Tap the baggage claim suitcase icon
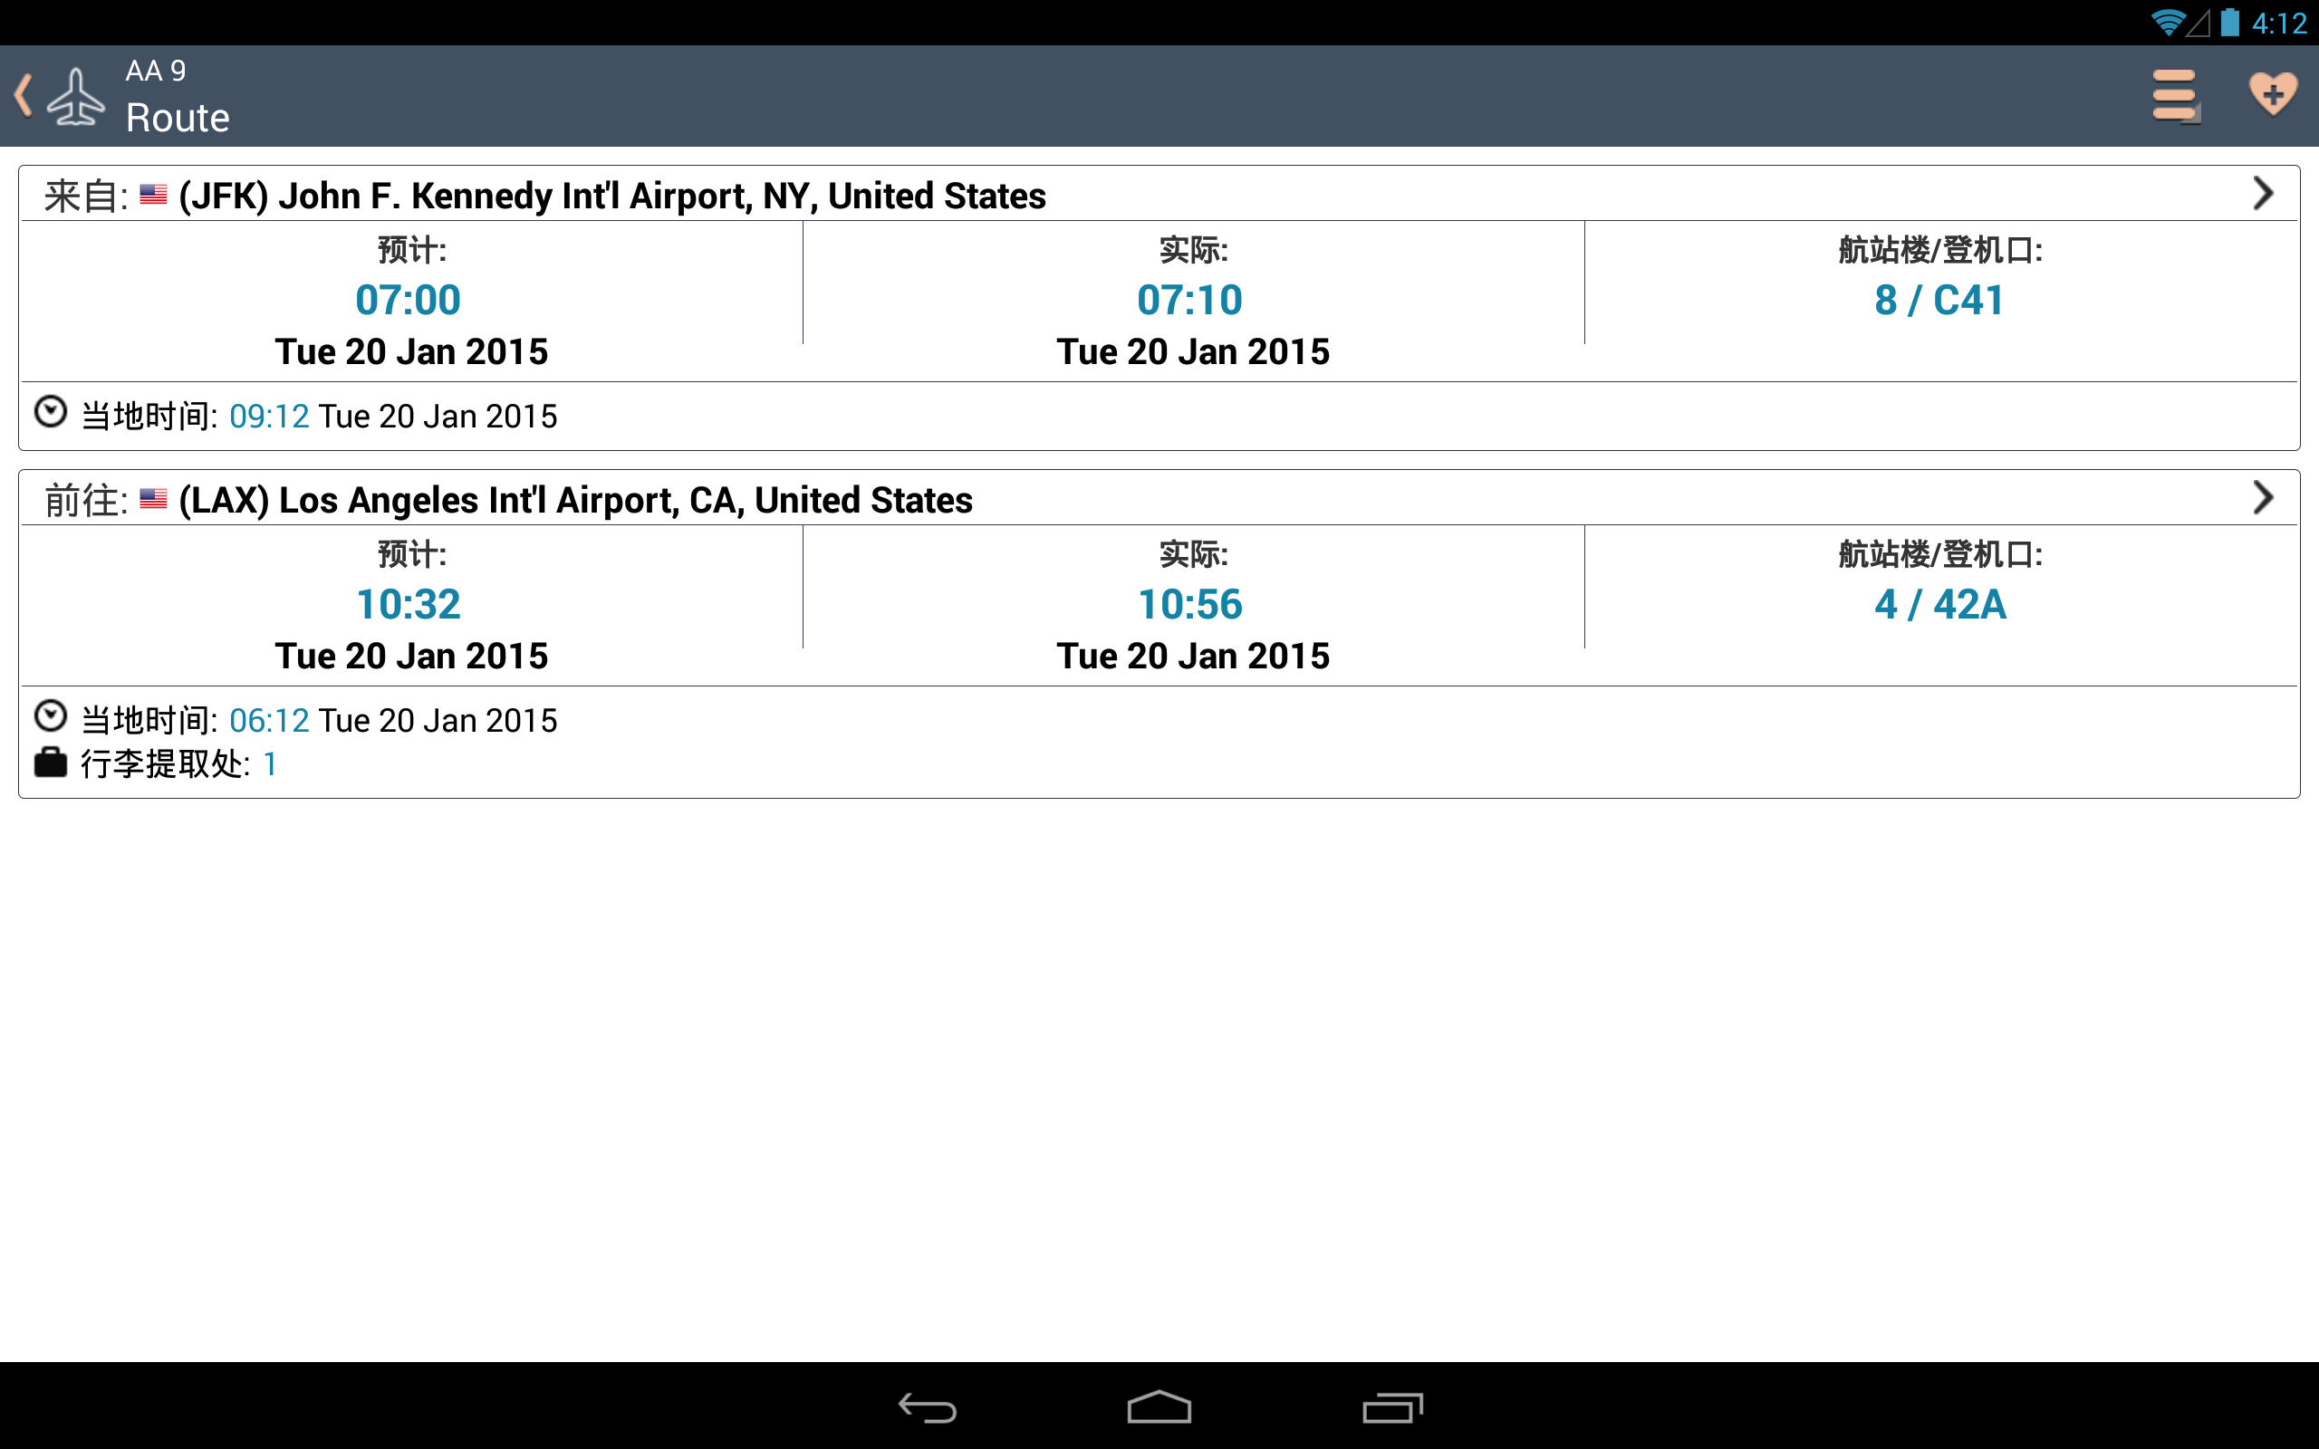Viewport: 2319px width, 1449px height. [x=50, y=763]
